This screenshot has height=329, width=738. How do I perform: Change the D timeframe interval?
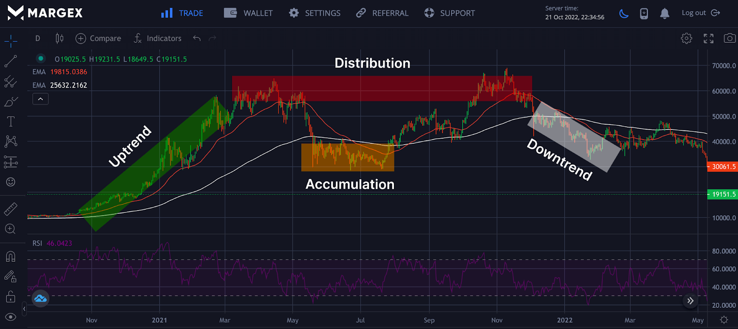38,38
